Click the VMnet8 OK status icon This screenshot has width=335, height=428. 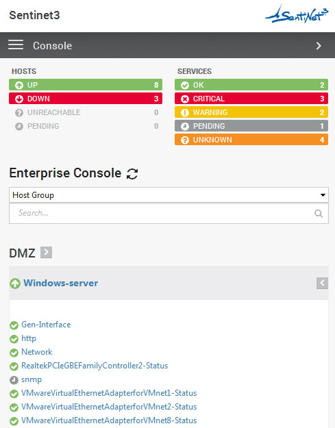[14, 421]
